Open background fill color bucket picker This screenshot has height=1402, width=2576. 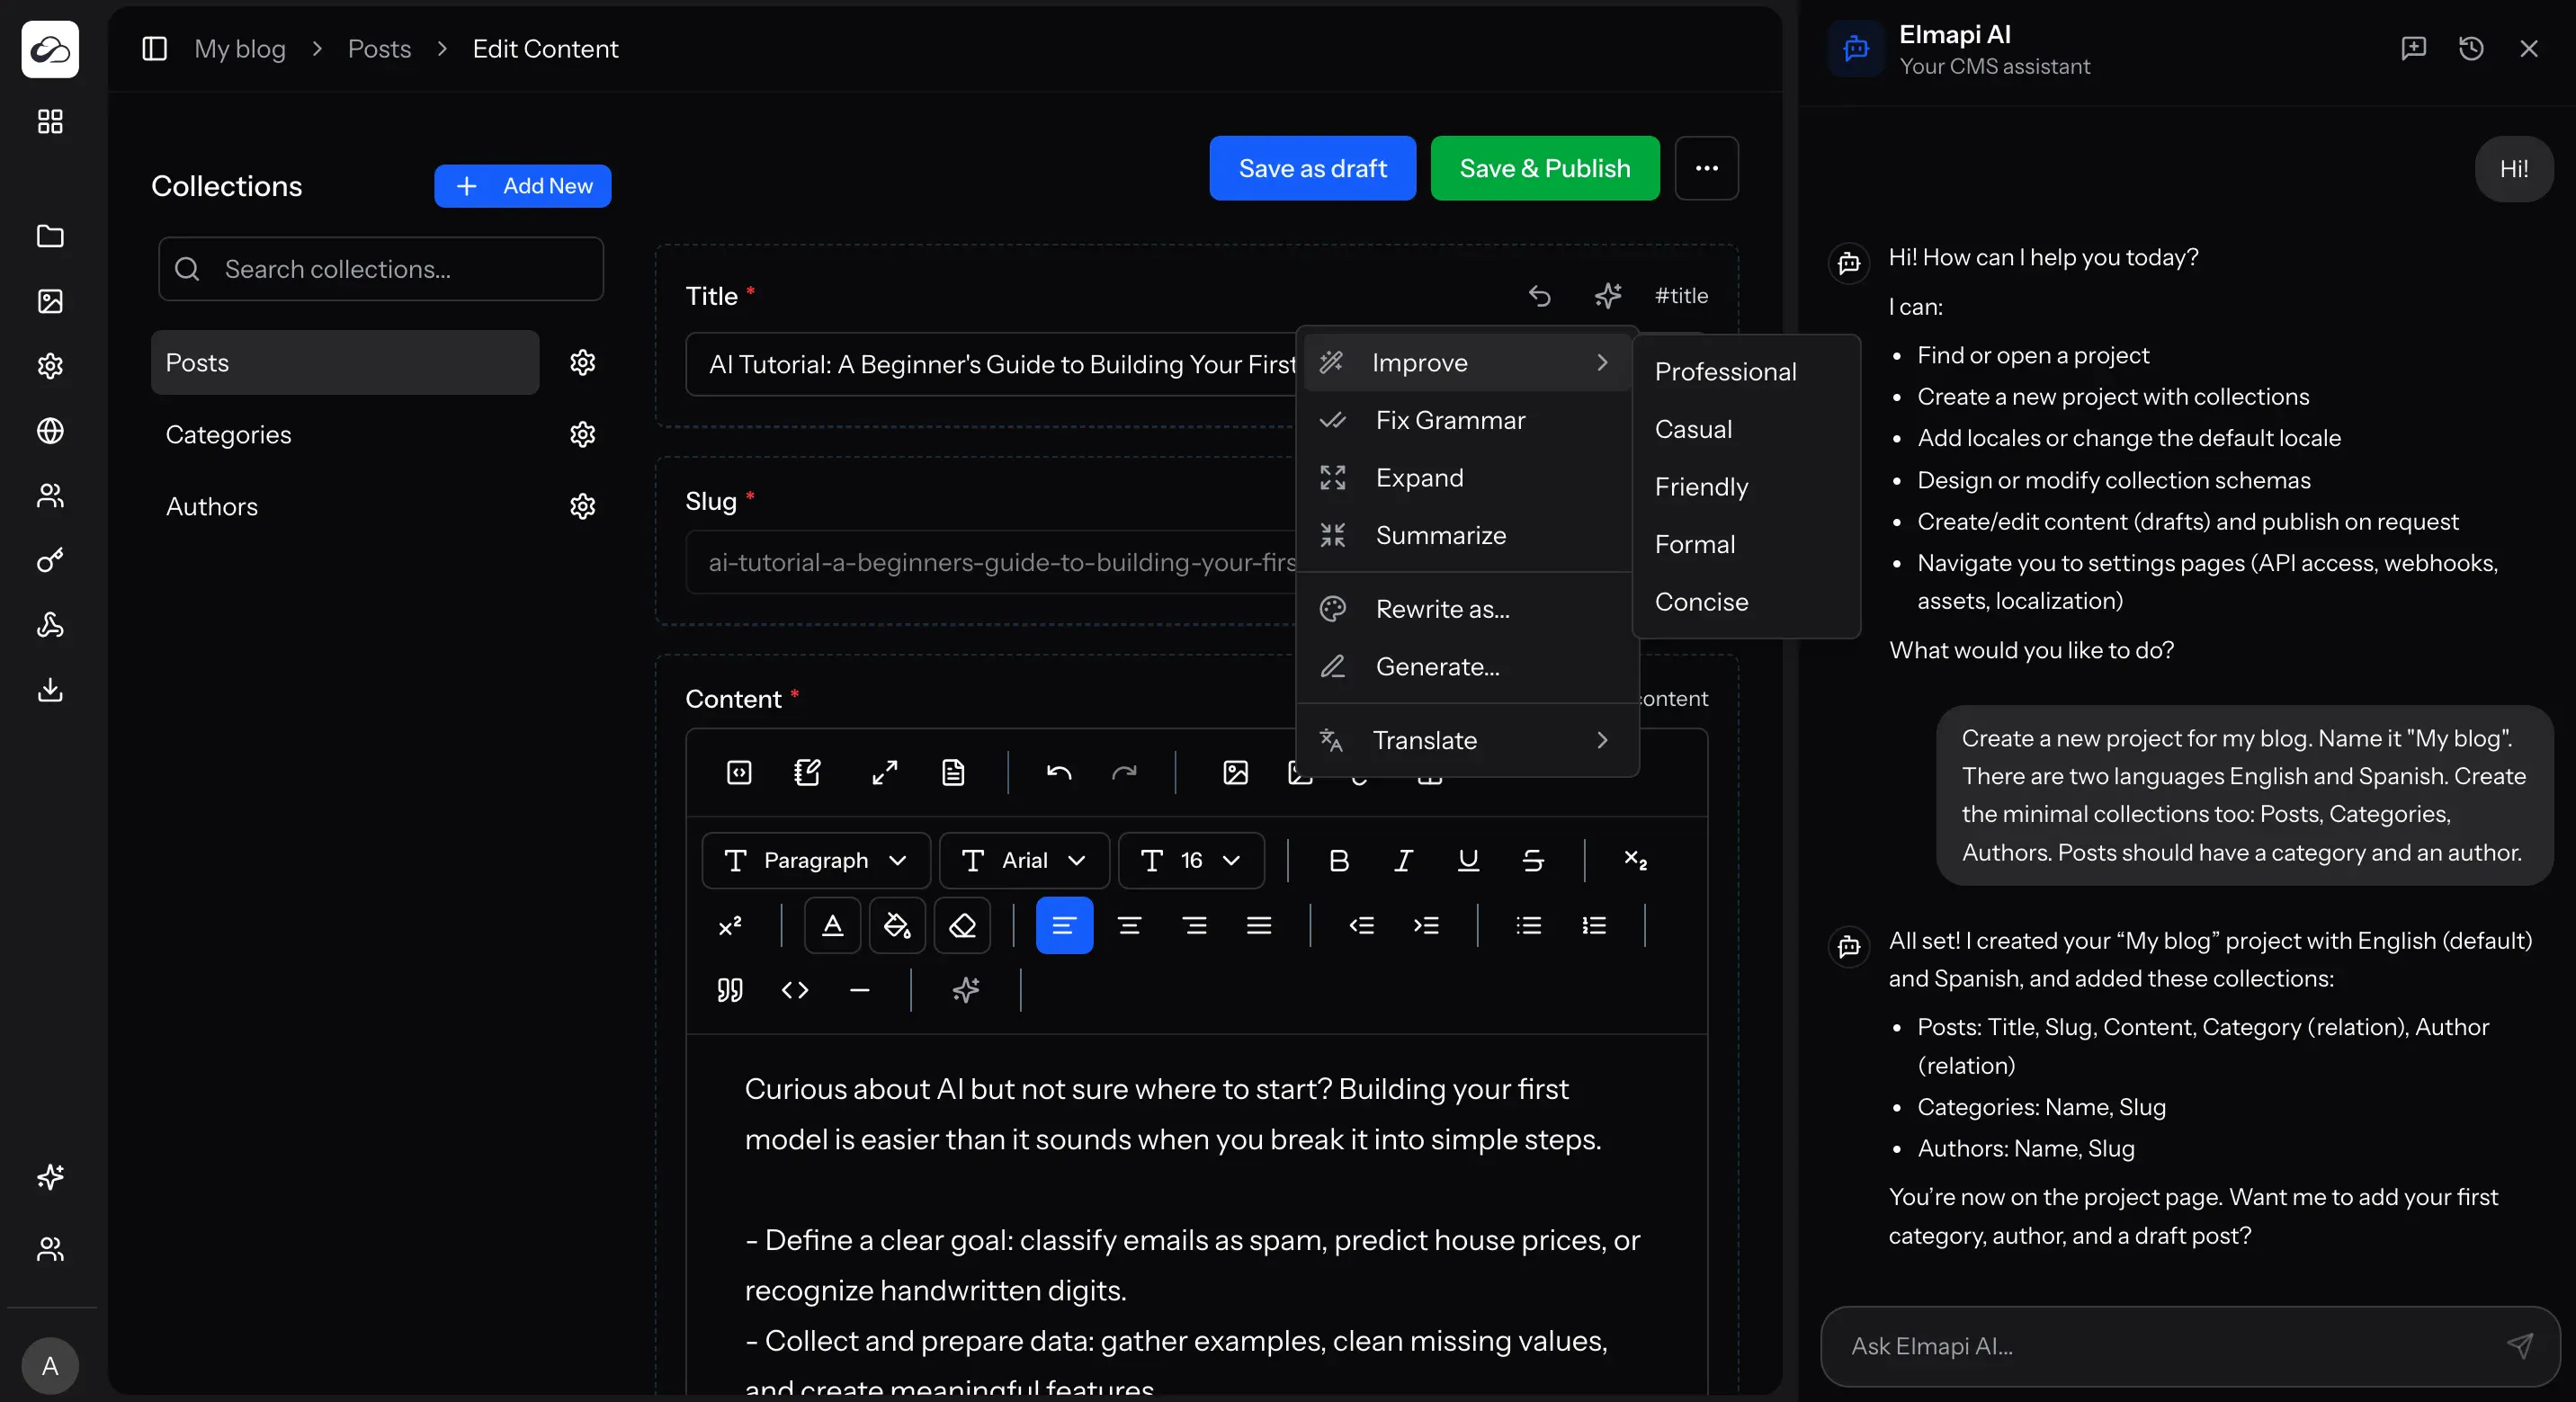tap(897, 926)
